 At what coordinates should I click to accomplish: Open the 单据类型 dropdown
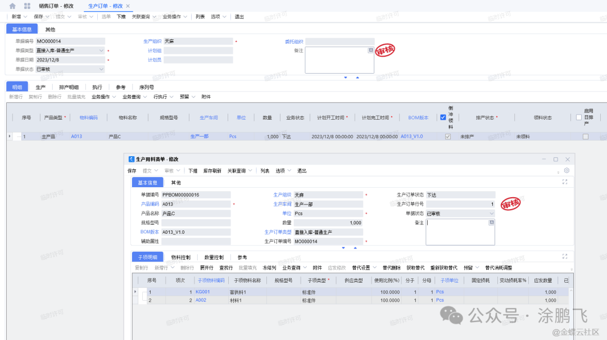(101, 51)
